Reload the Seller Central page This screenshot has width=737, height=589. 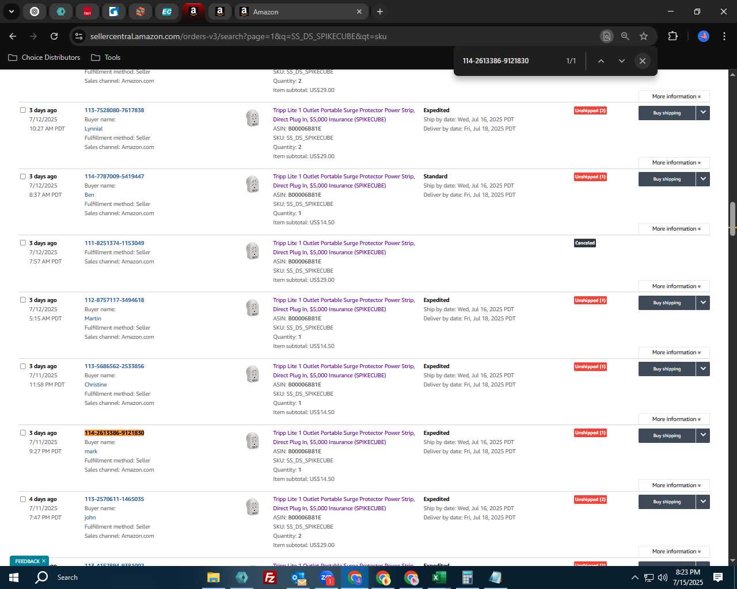click(x=54, y=36)
